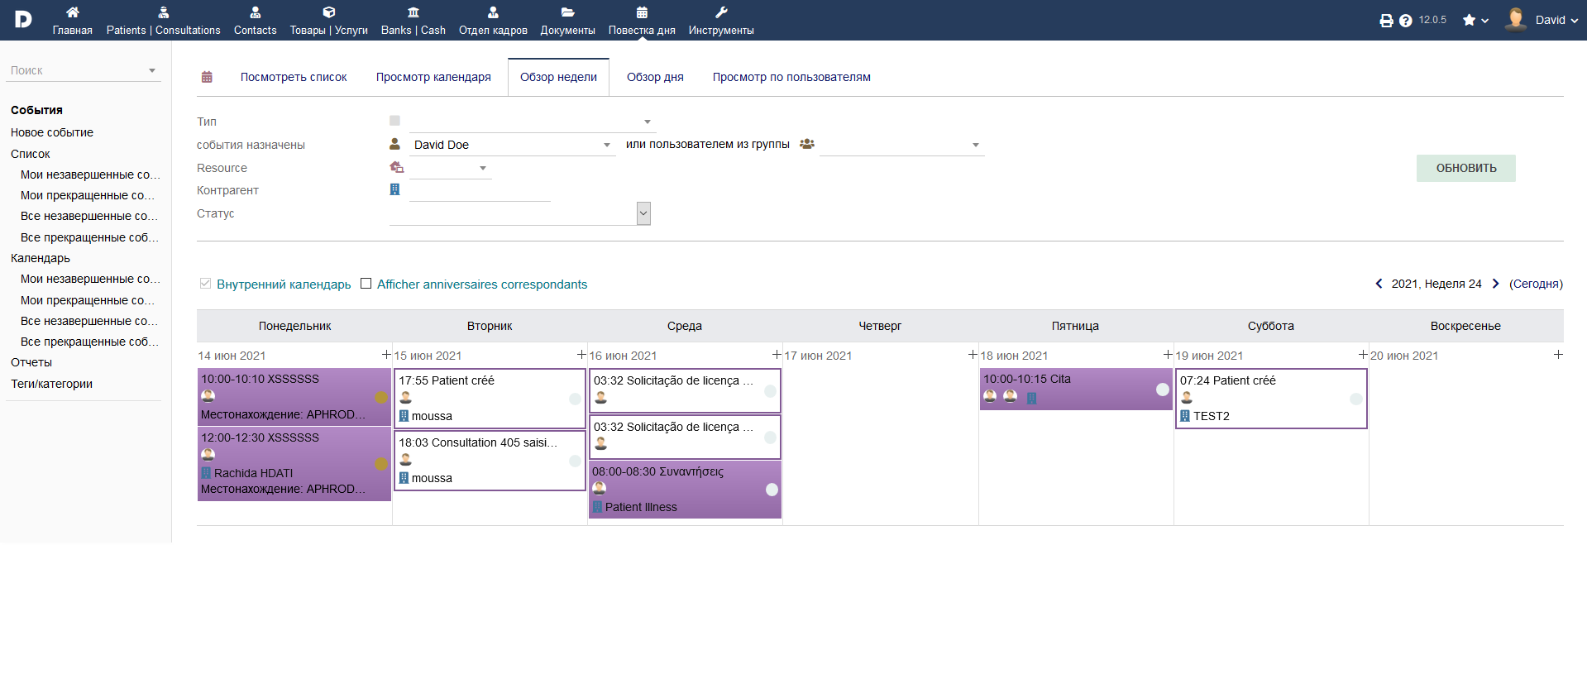1587x698 pixels.
Task: Click the print icon in top bar
Action: pos(1386,21)
